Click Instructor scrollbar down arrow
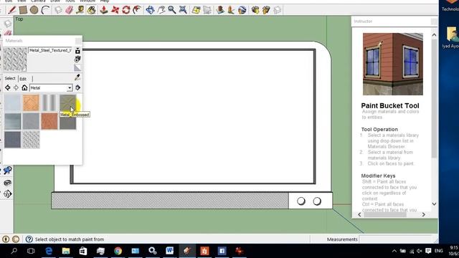 434,204
